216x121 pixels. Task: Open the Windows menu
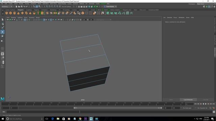33,4
